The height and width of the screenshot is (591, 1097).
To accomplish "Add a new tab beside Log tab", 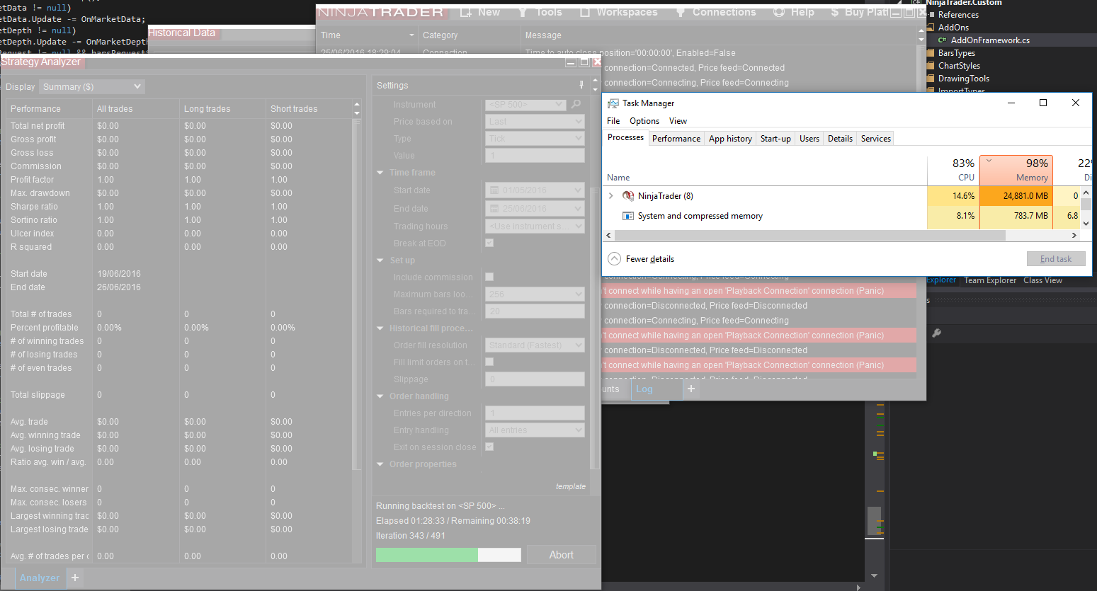I will coord(691,389).
